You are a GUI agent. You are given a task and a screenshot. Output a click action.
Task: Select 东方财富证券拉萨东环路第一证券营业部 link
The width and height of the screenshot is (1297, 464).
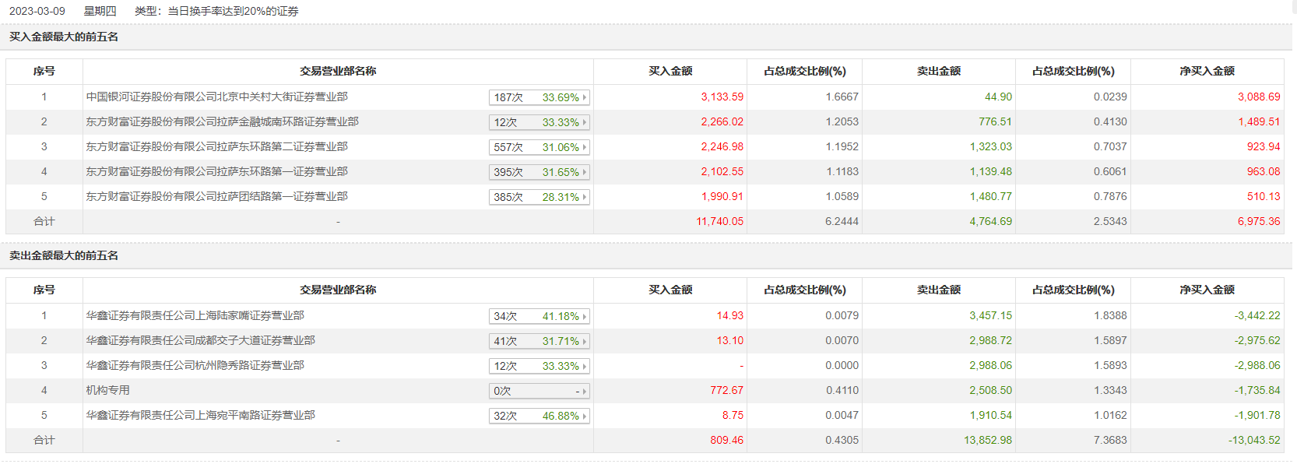click(216, 171)
